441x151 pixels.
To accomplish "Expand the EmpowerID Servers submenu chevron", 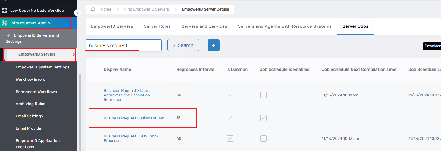I will [x=73, y=55].
